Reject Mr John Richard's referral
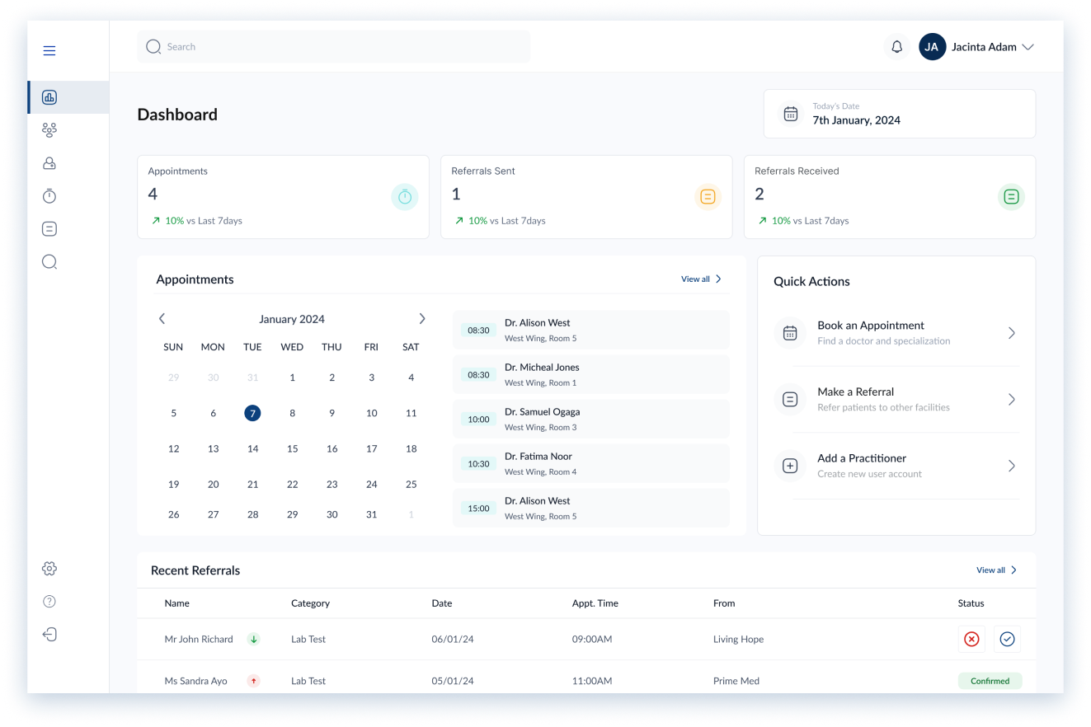 971,640
